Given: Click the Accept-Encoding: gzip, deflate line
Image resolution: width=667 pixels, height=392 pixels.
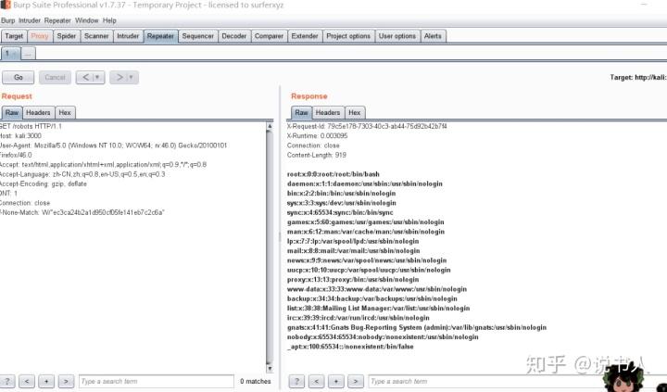Looking at the screenshot, I should 44,183.
